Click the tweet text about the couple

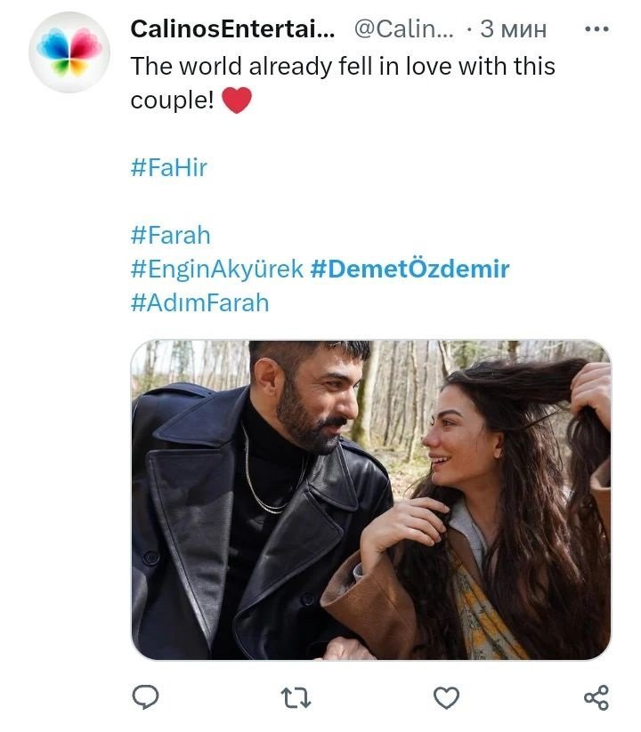343,67
